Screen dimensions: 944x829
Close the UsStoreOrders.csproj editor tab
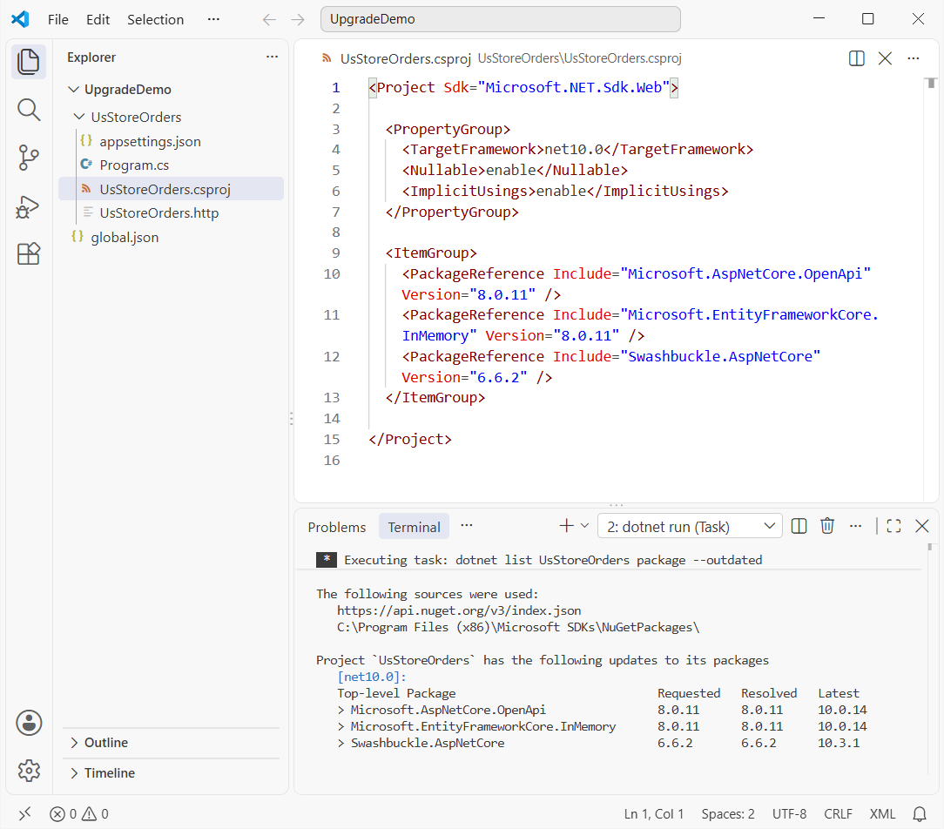(x=885, y=58)
